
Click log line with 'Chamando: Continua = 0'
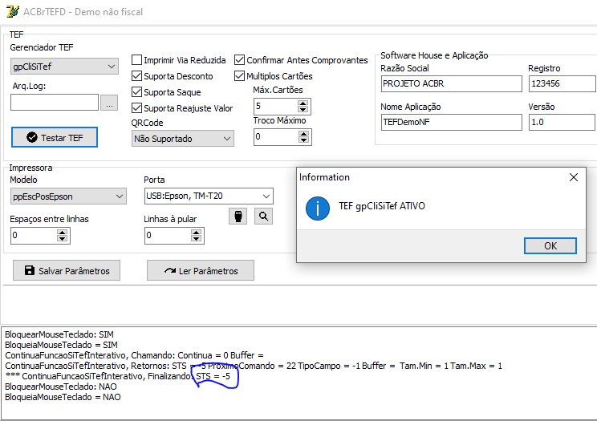tap(134, 355)
